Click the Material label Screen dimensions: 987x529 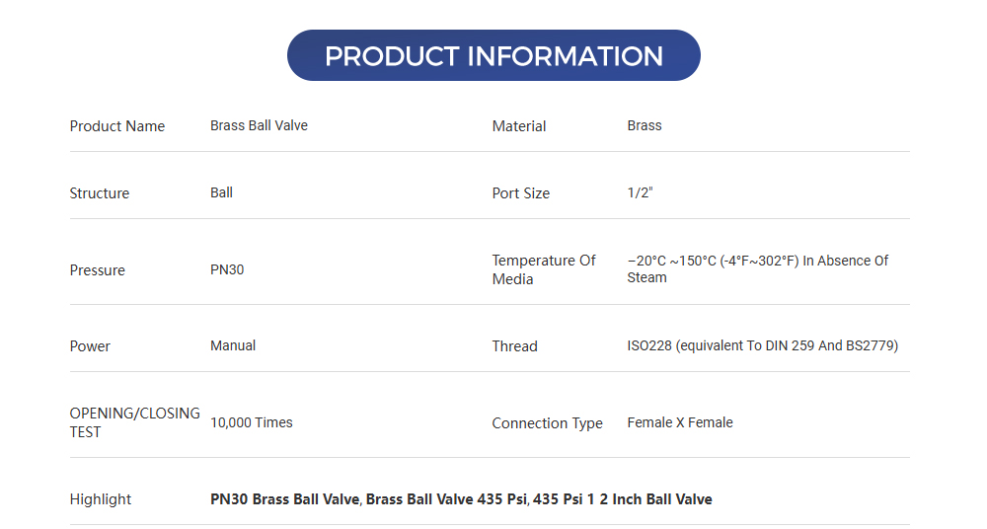(x=519, y=126)
